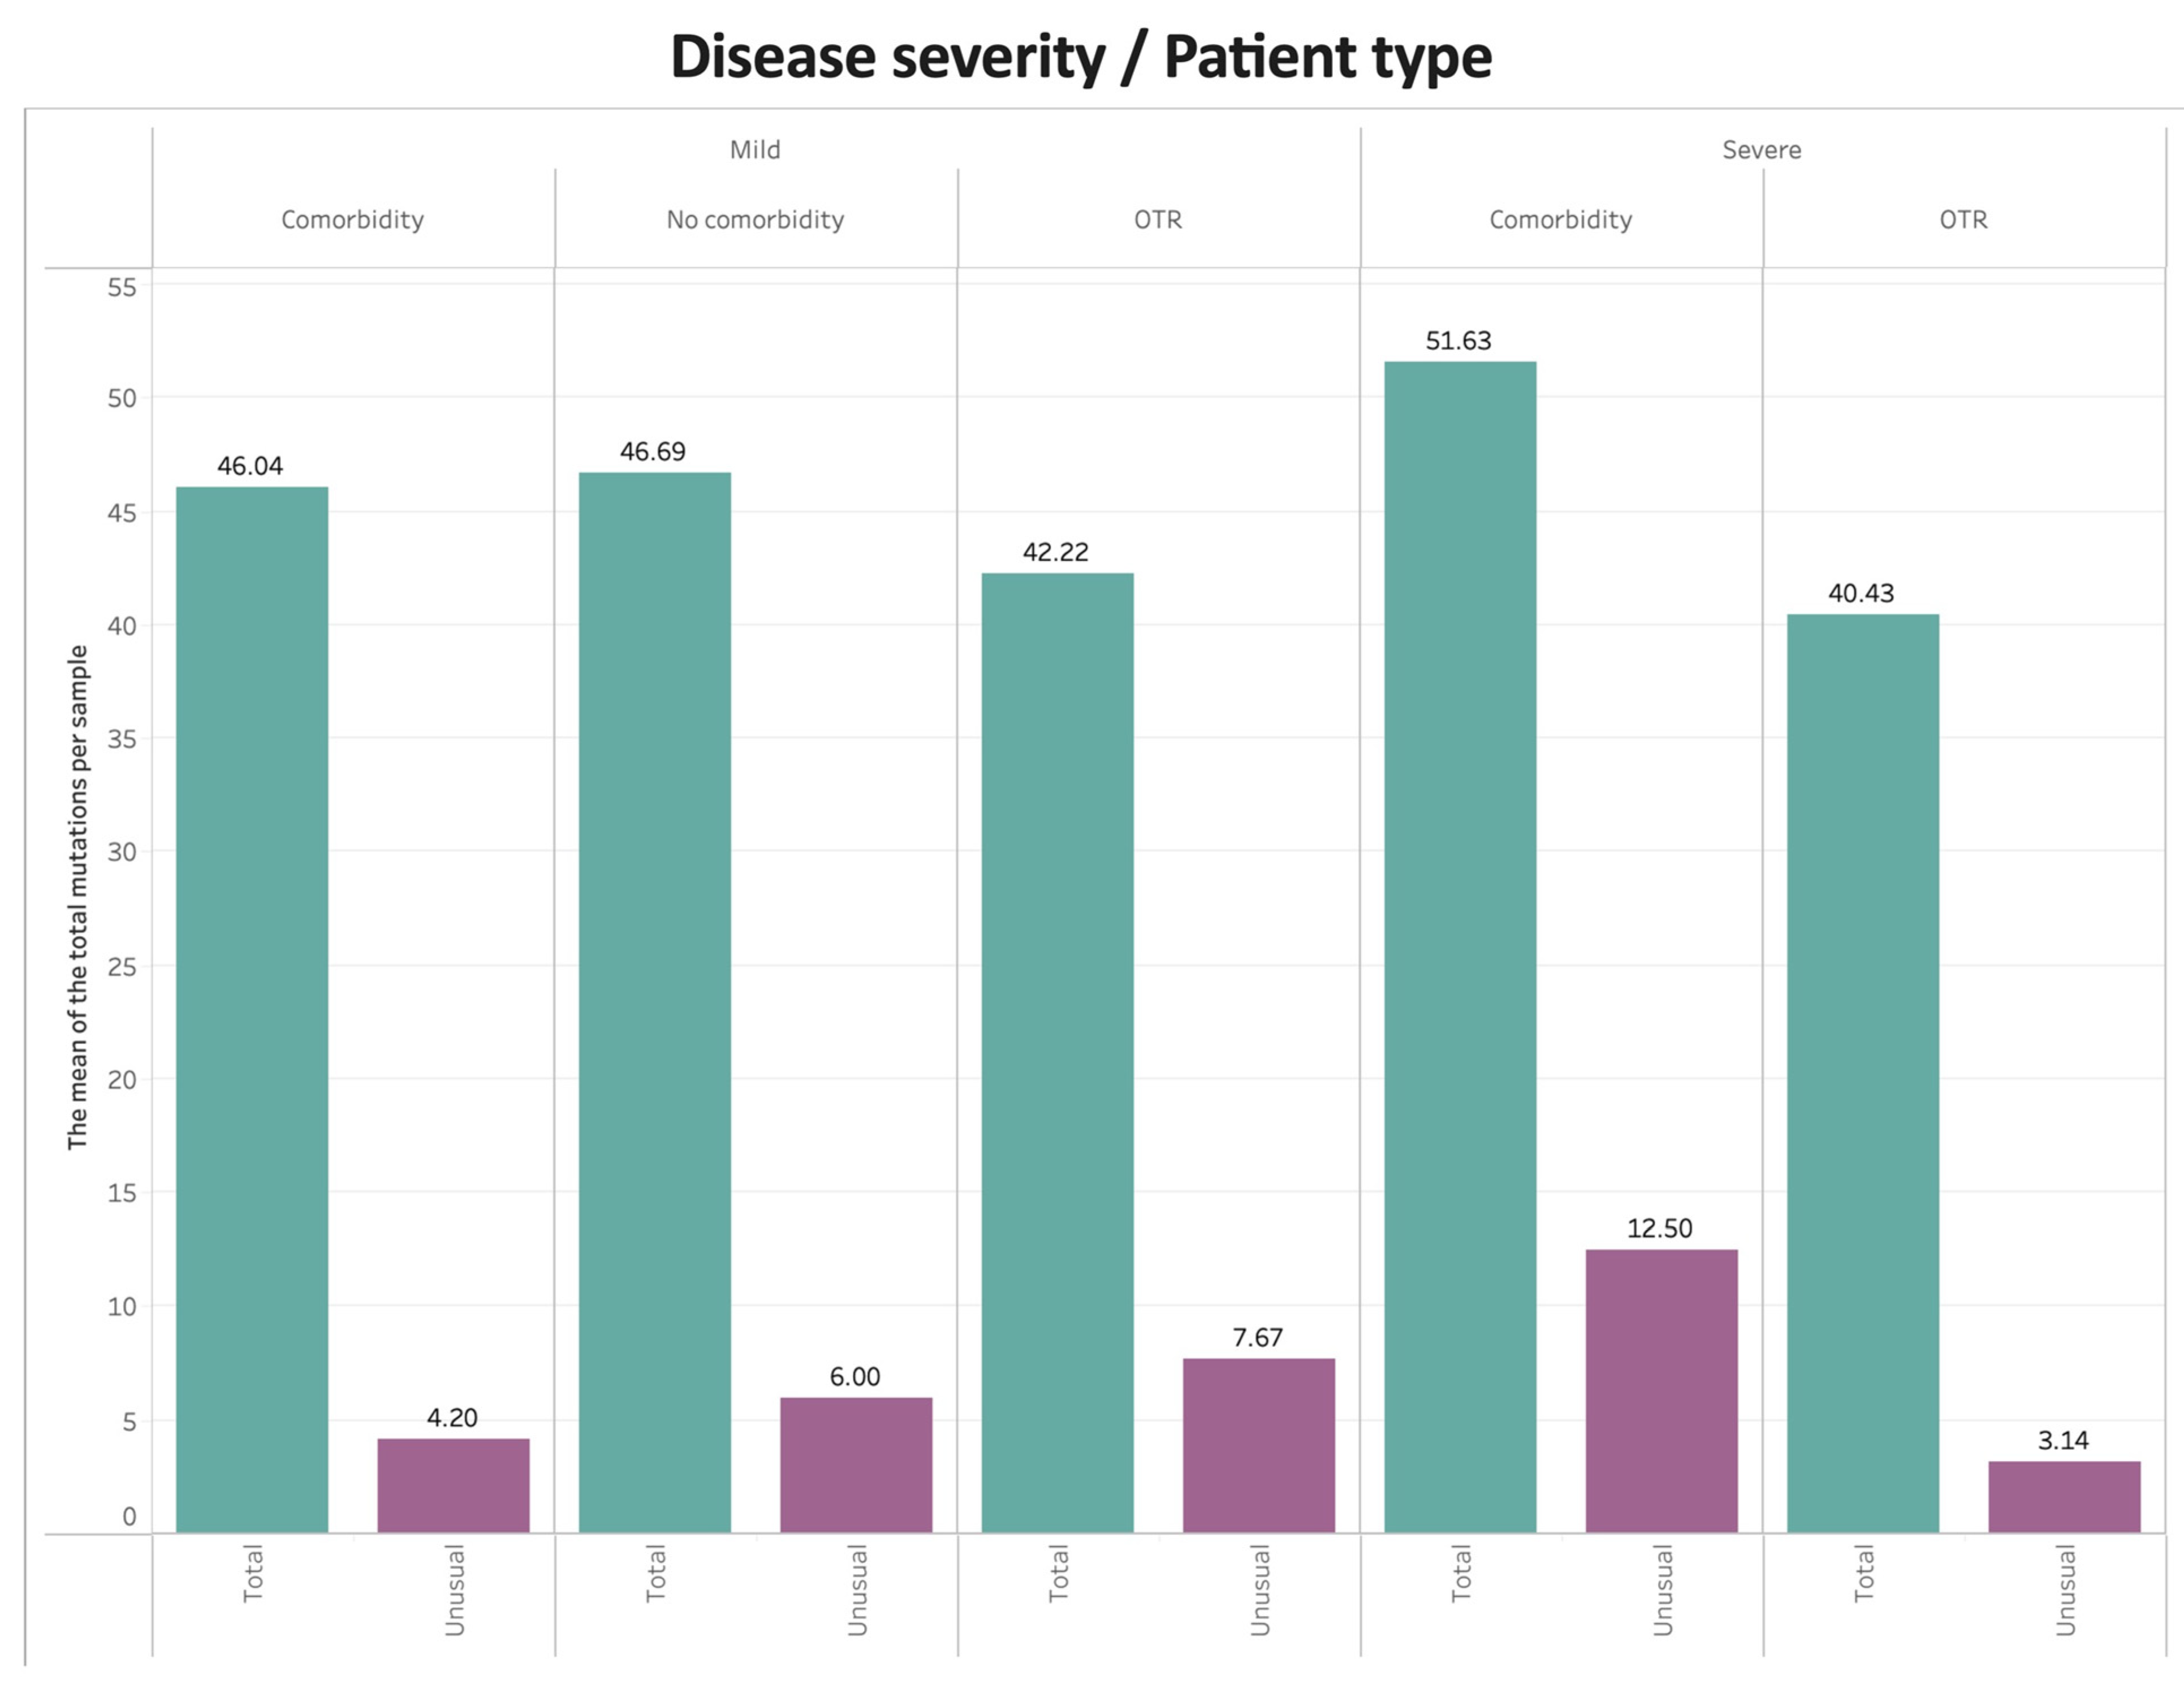Click the Comorbidity header under Severe
Viewport: 2184px width, 1688px height.
point(1560,220)
